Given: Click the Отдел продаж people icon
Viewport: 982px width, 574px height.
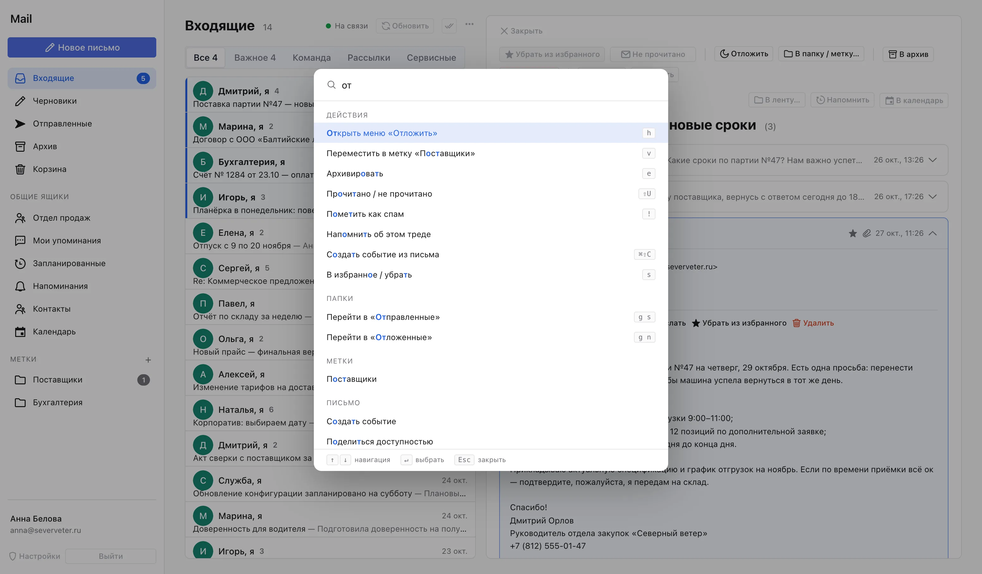Looking at the screenshot, I should pos(20,218).
